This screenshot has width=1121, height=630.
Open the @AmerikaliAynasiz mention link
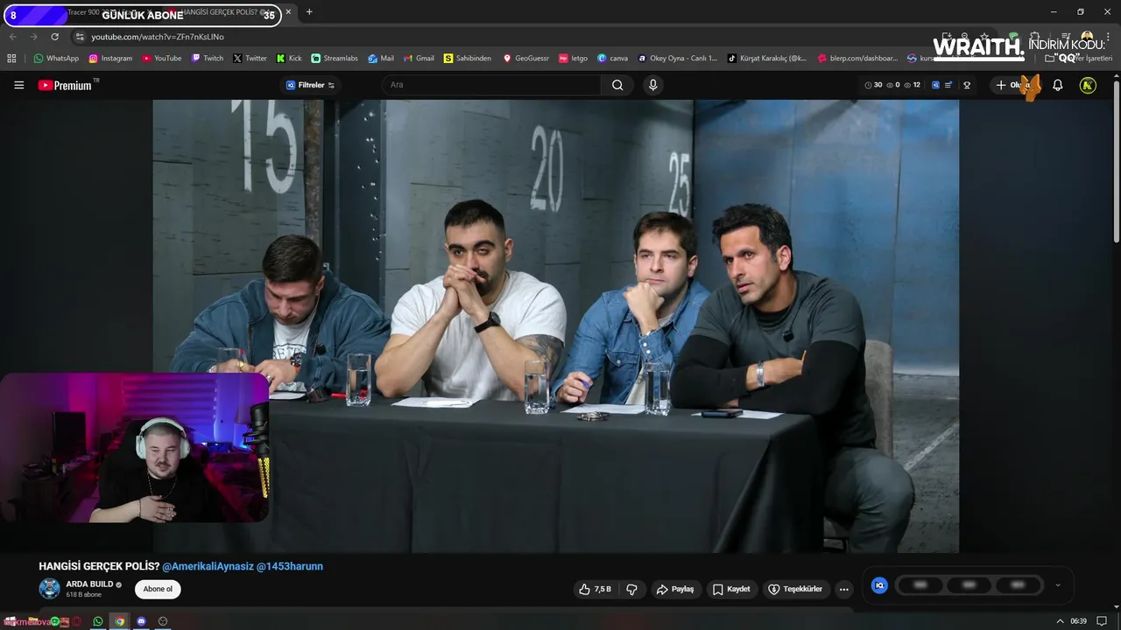[x=208, y=566]
